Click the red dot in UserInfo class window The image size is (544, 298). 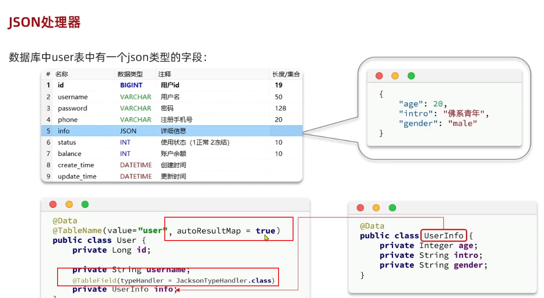(x=360, y=208)
